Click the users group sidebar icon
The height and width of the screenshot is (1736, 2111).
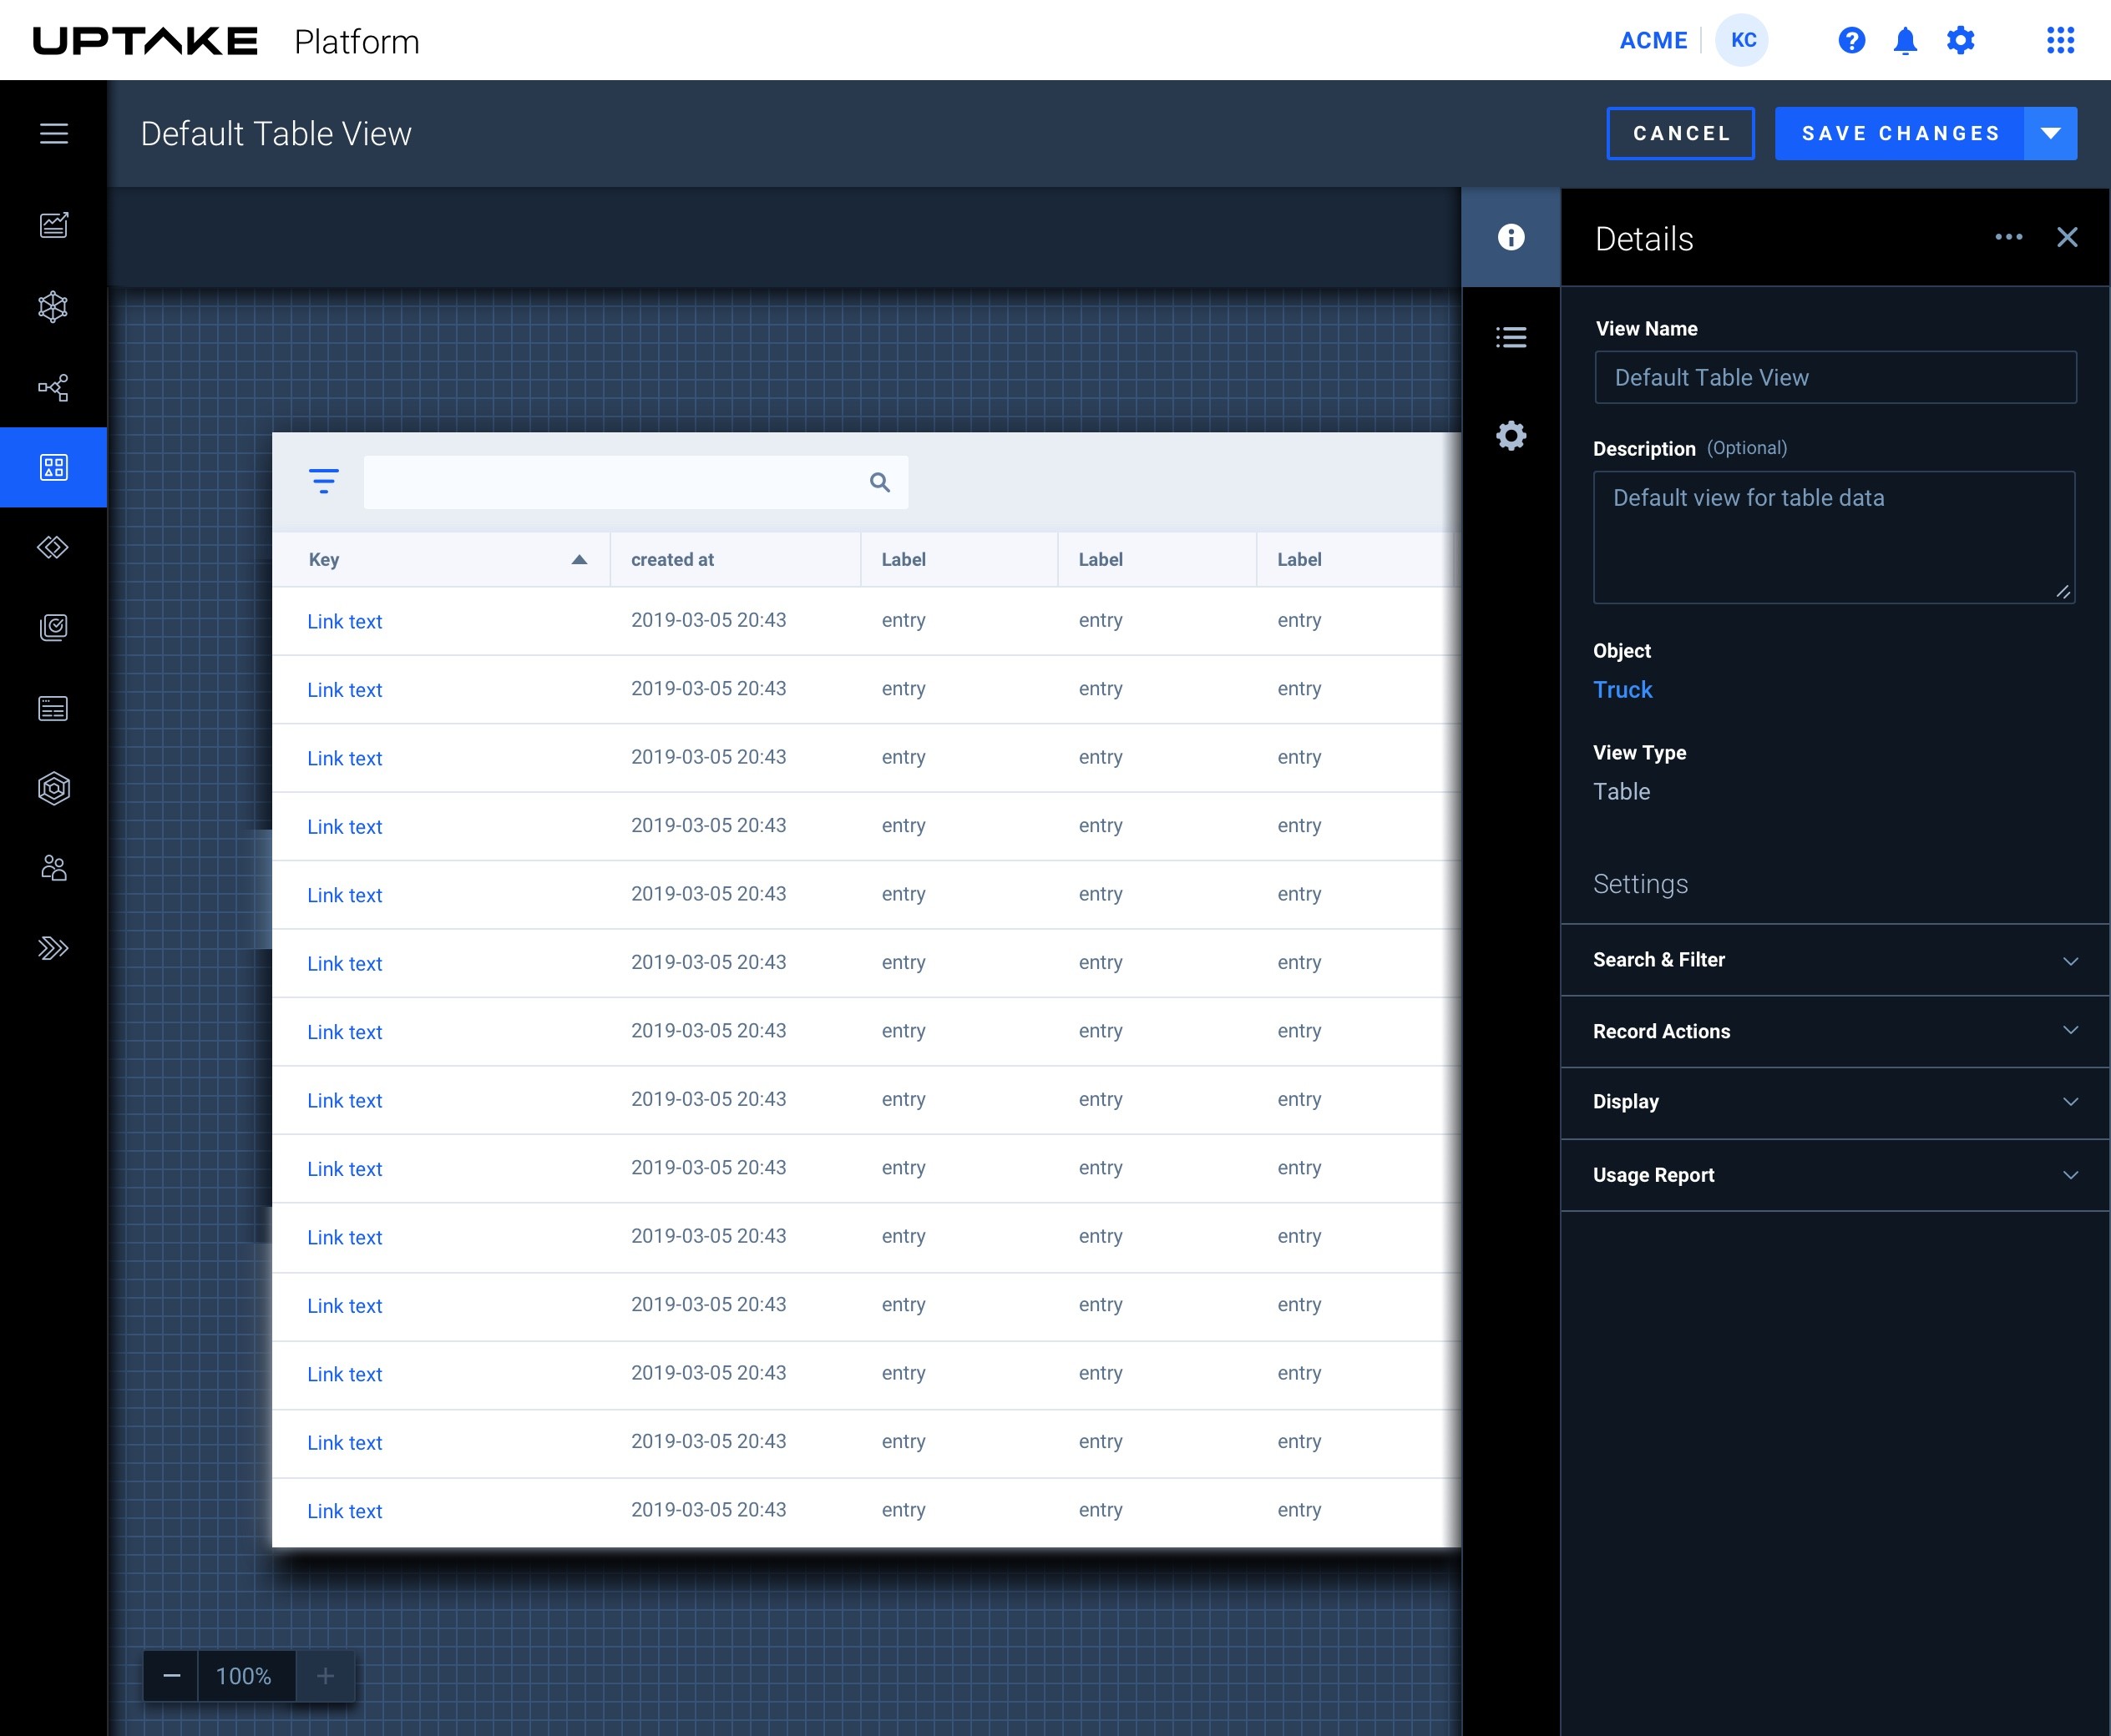[x=54, y=868]
